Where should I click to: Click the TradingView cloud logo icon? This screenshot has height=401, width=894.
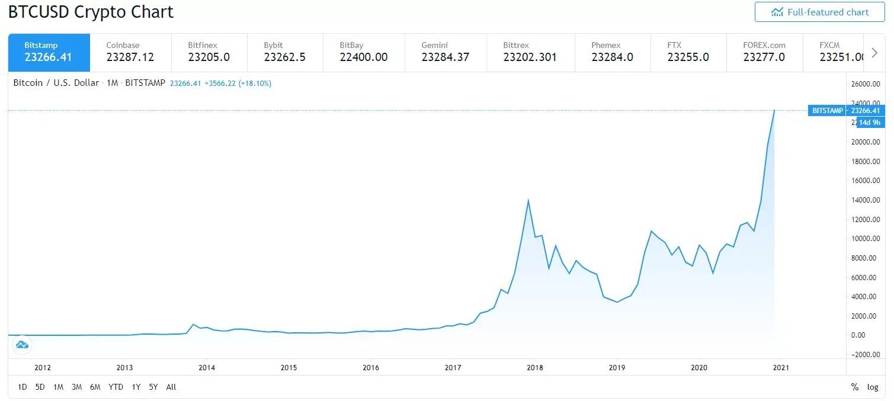pyautogui.click(x=22, y=345)
